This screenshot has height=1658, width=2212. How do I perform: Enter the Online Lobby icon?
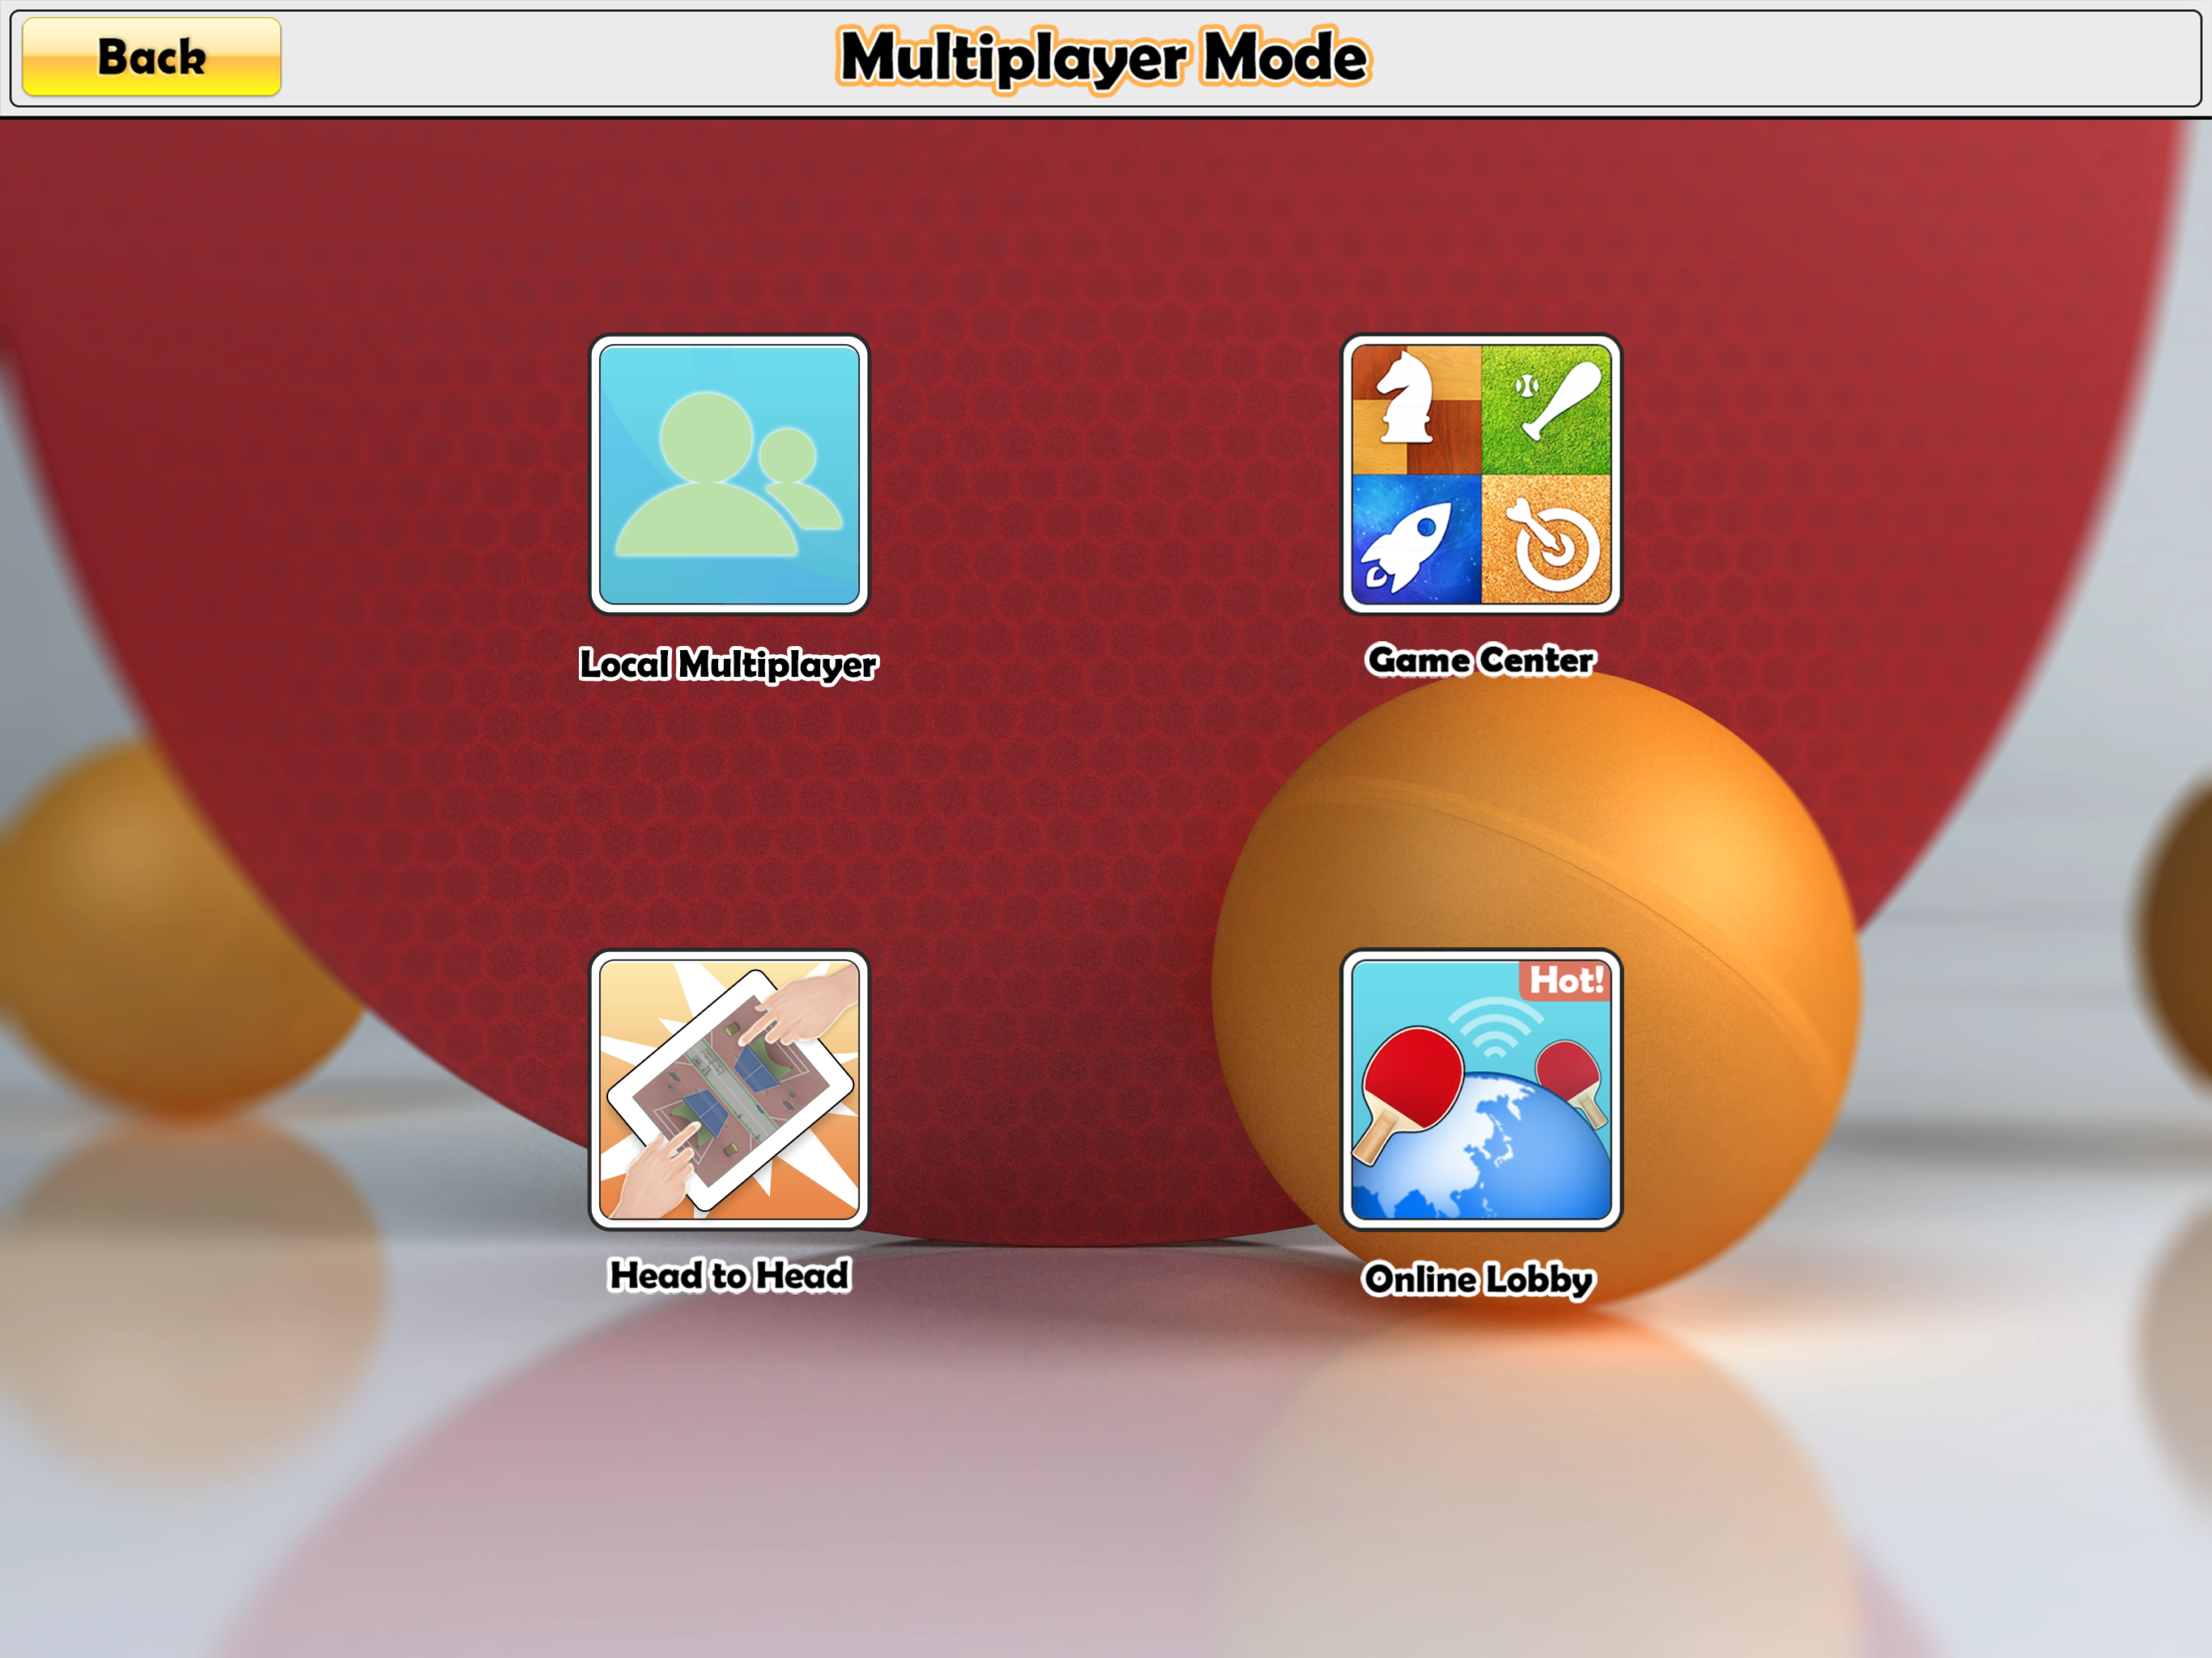[1480, 1089]
